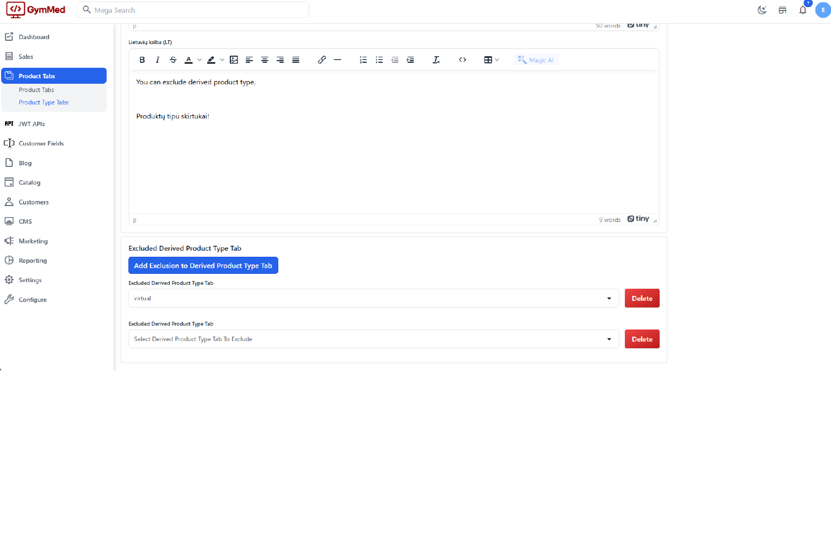Toggle bold formatting in the editor
831x551 pixels.
tap(142, 60)
